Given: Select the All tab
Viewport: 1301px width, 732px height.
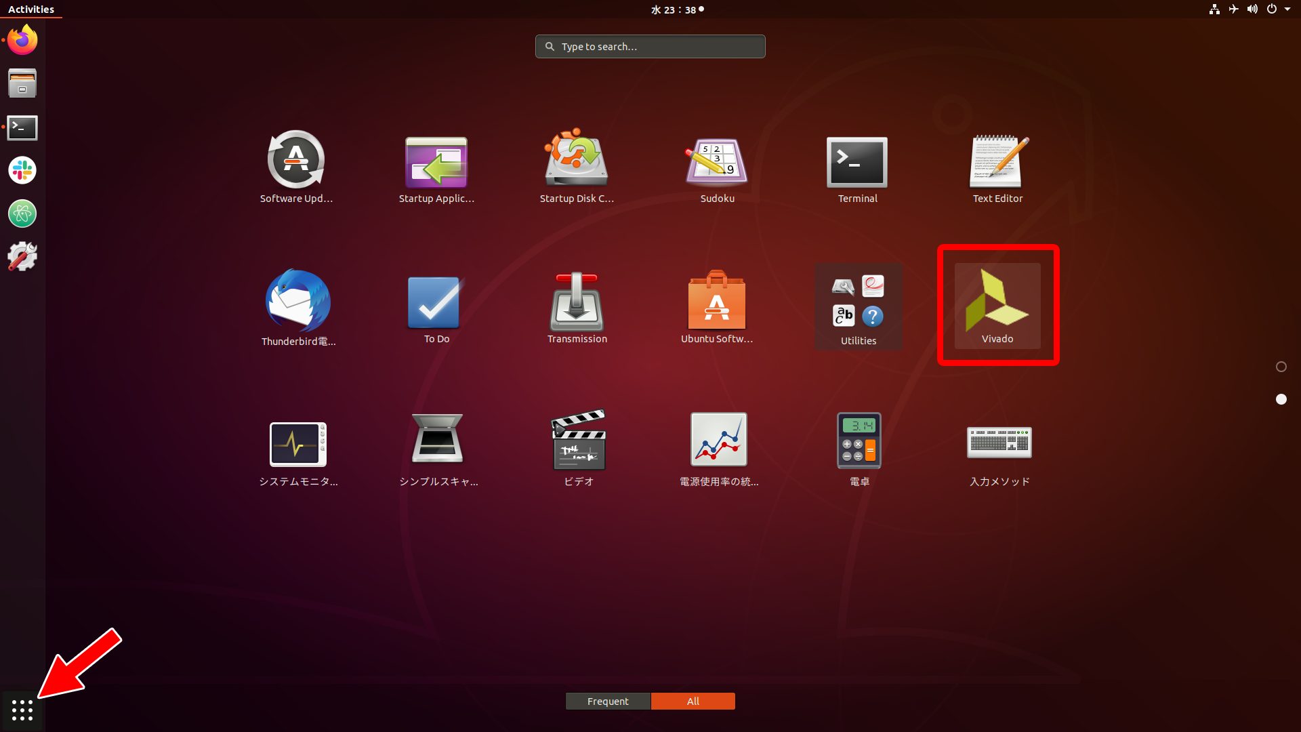Looking at the screenshot, I should [693, 701].
